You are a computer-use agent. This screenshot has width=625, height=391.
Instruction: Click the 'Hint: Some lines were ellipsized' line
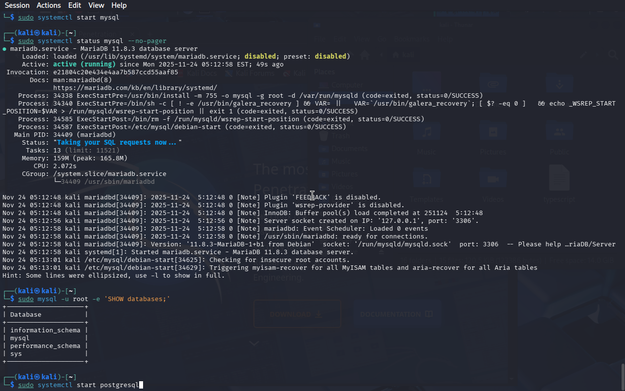click(x=113, y=276)
